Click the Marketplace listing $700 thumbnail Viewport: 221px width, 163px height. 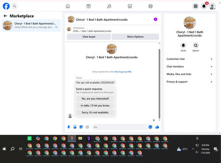click(69, 29)
